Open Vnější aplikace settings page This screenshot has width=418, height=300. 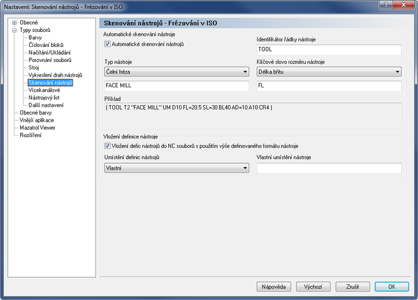coord(37,120)
